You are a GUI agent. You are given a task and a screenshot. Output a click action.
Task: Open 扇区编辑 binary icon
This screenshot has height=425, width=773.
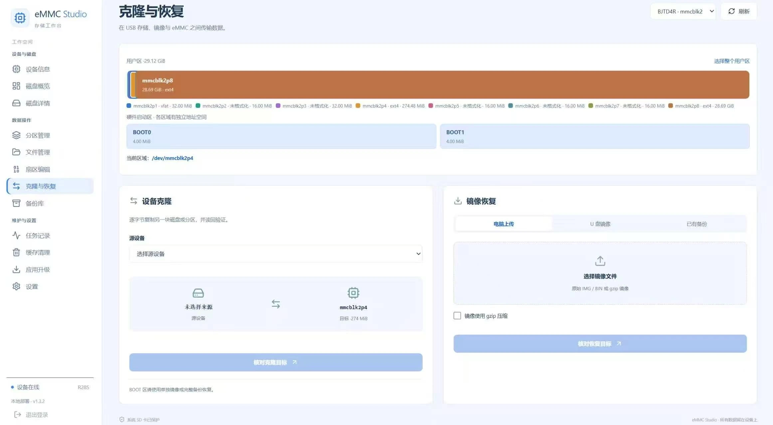16,169
